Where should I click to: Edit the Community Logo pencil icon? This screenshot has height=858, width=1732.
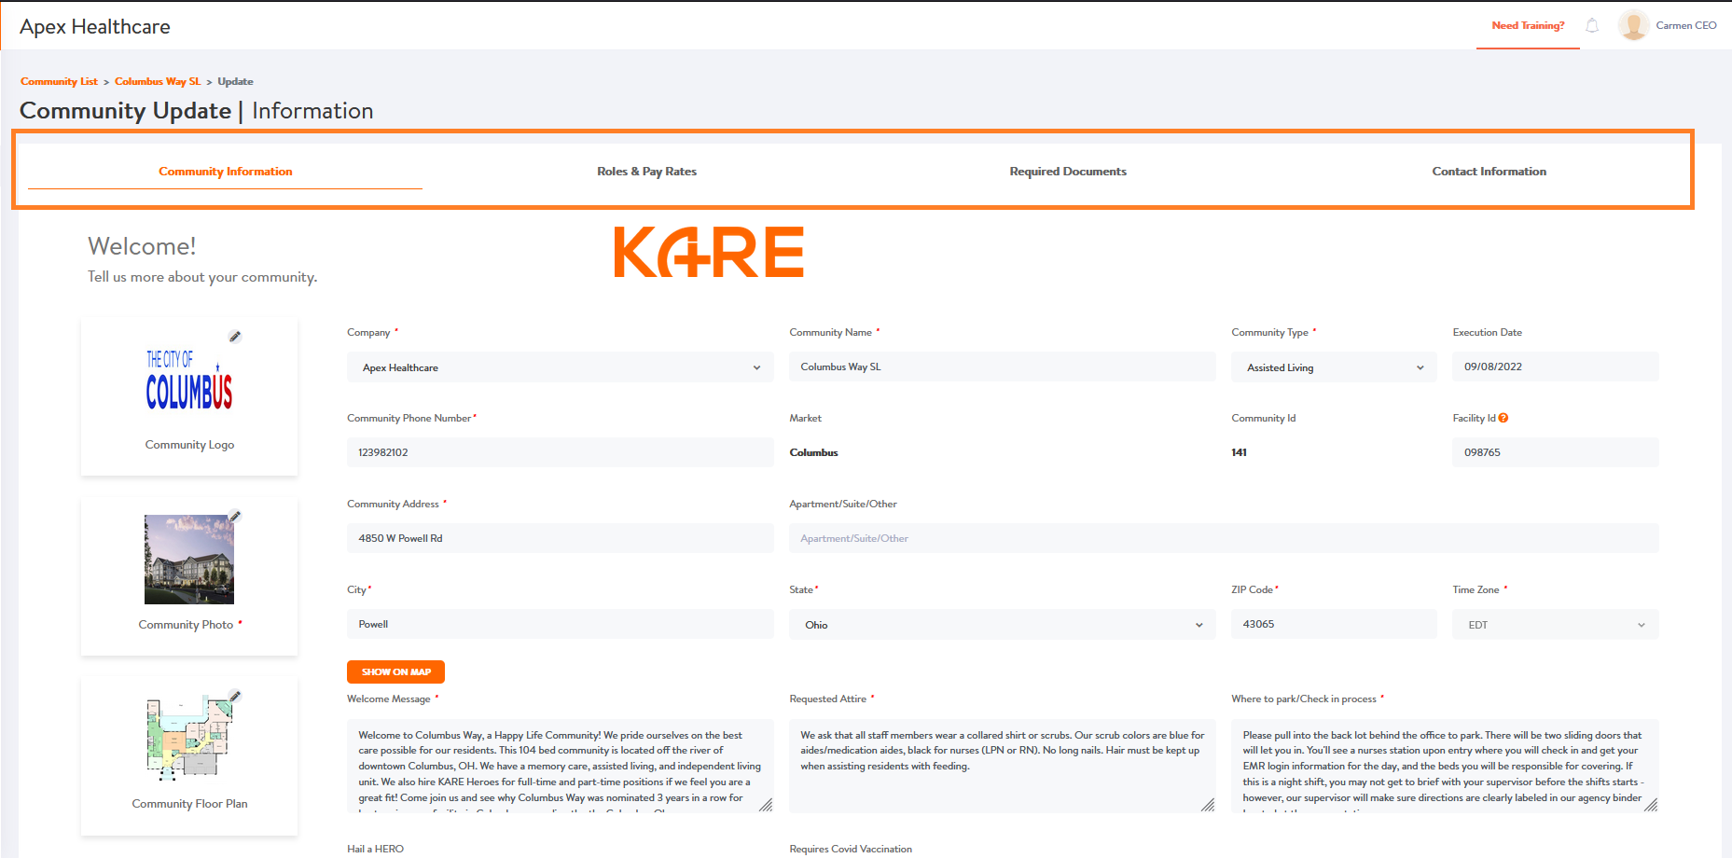tap(235, 337)
